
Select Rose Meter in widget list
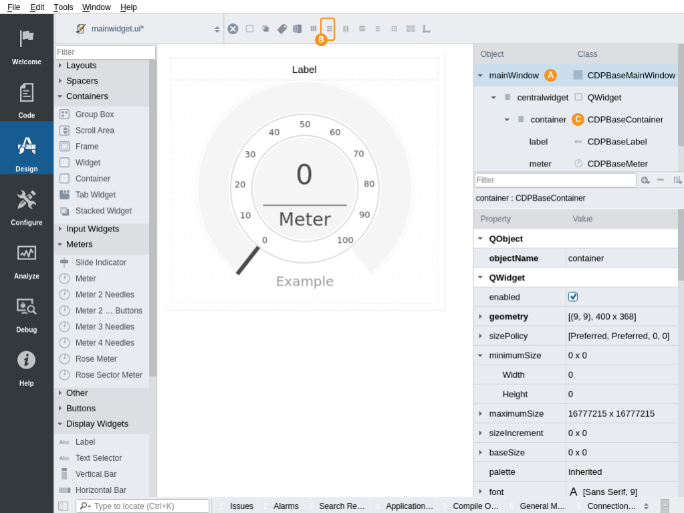pyautogui.click(x=96, y=359)
